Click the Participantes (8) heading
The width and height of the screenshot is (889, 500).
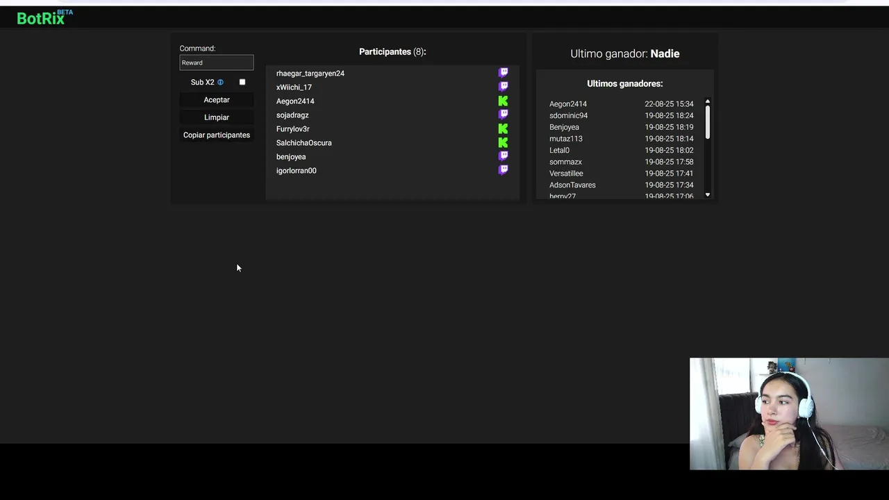(x=392, y=51)
